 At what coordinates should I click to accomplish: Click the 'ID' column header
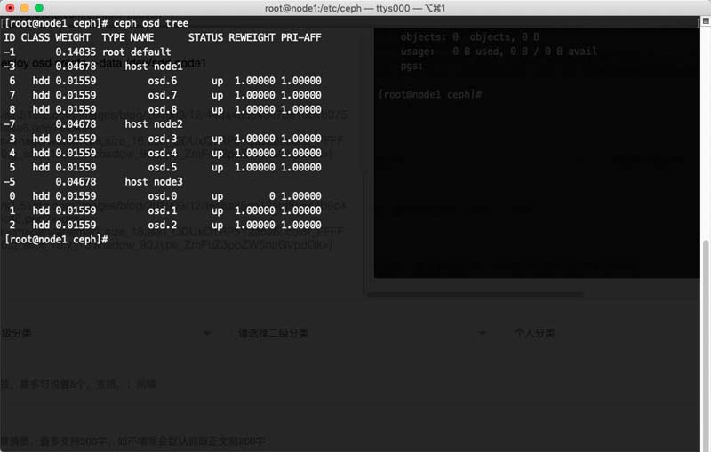click(10, 37)
